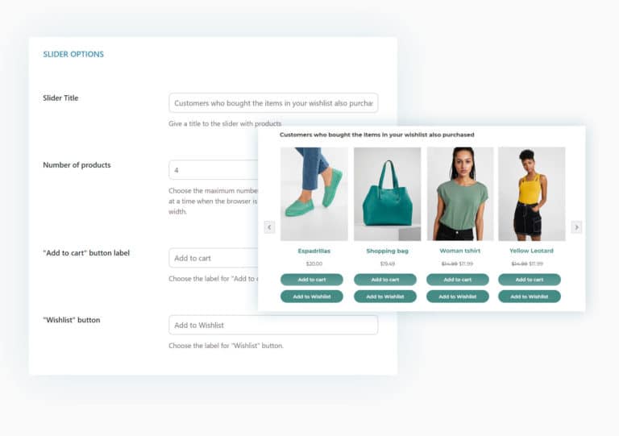Viewport: 619px width, 436px height.
Task: Click the previous slide arrow in the slider
Action: point(269,227)
